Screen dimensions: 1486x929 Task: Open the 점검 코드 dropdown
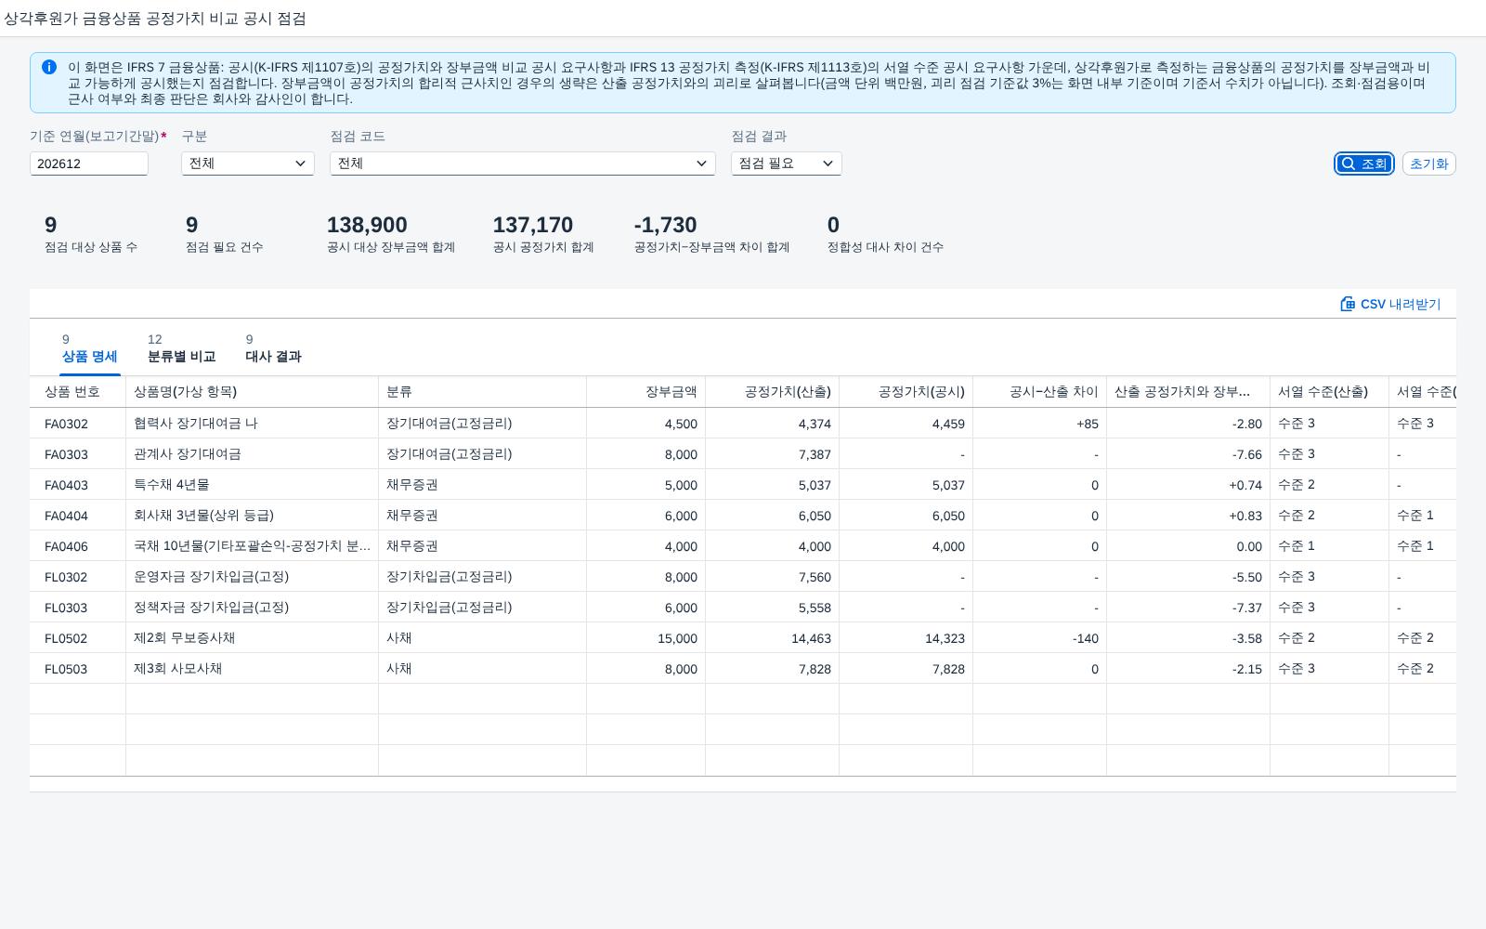click(523, 164)
